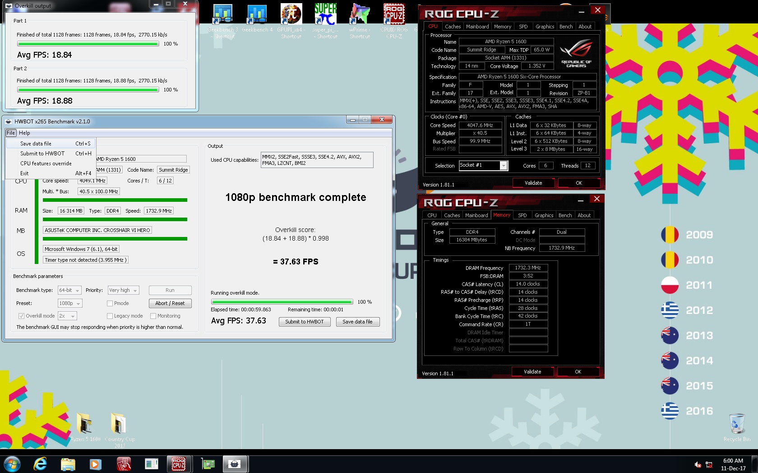Click the Running overkill mode progress bar
The image size is (758, 473).
[282, 302]
